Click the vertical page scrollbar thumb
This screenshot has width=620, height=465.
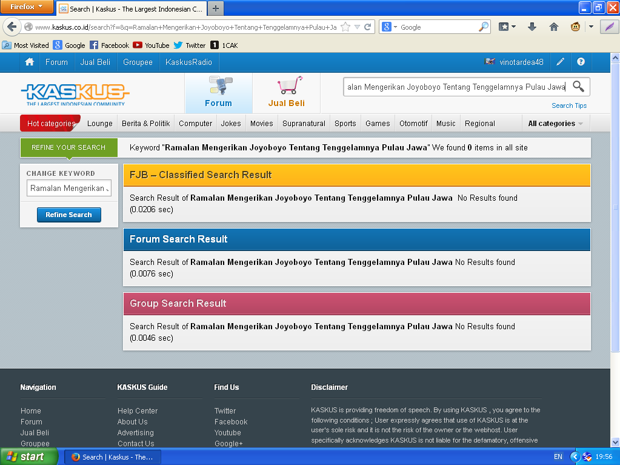[x=615, y=206]
